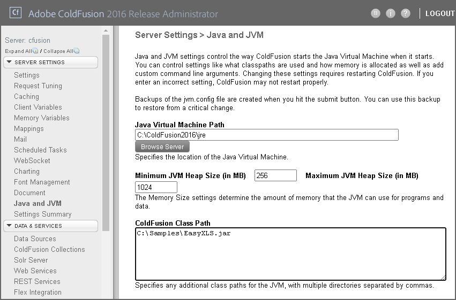Click inside the ColdFusion Class Path textarea
456x300 pixels.
(290, 254)
